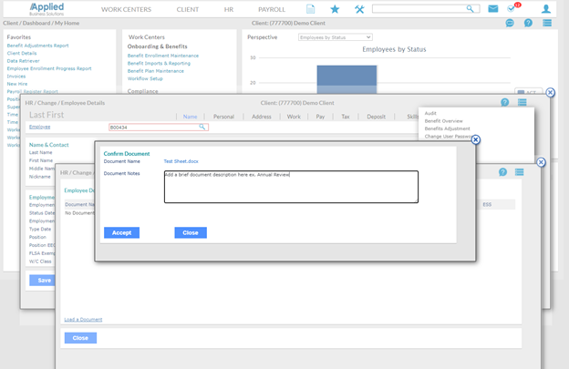Open the user profile icon
569x369 pixels.
(x=546, y=9)
